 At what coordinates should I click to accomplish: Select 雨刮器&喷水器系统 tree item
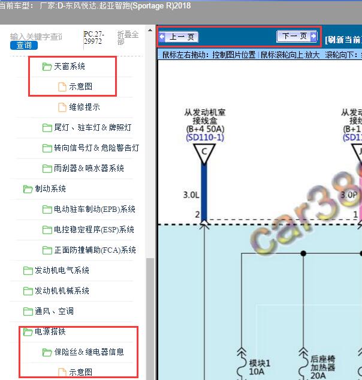click(89, 169)
